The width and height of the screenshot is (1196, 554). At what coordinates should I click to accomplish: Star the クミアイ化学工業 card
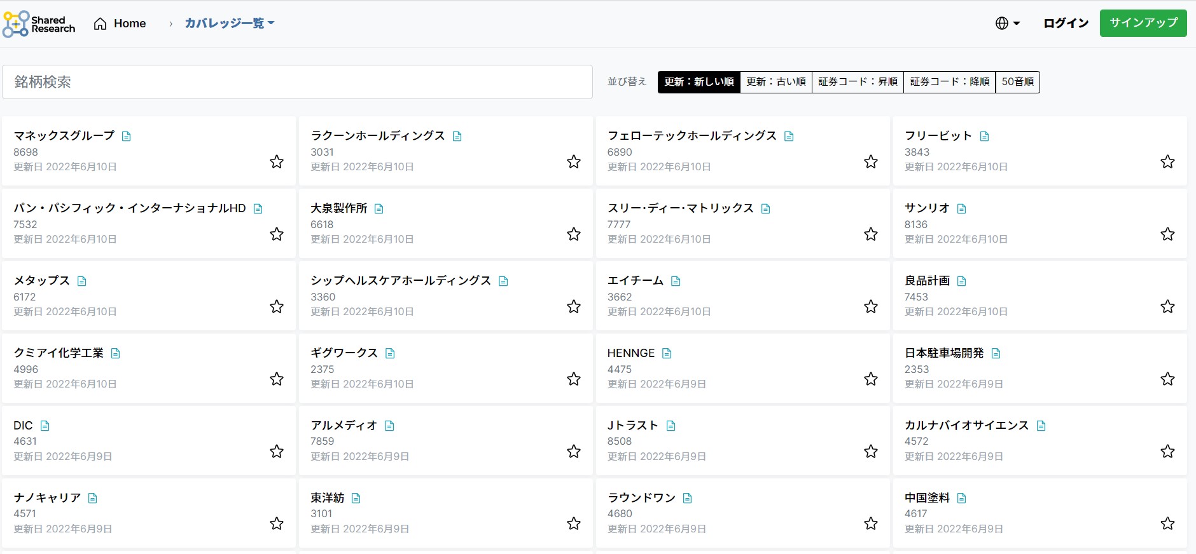277,379
